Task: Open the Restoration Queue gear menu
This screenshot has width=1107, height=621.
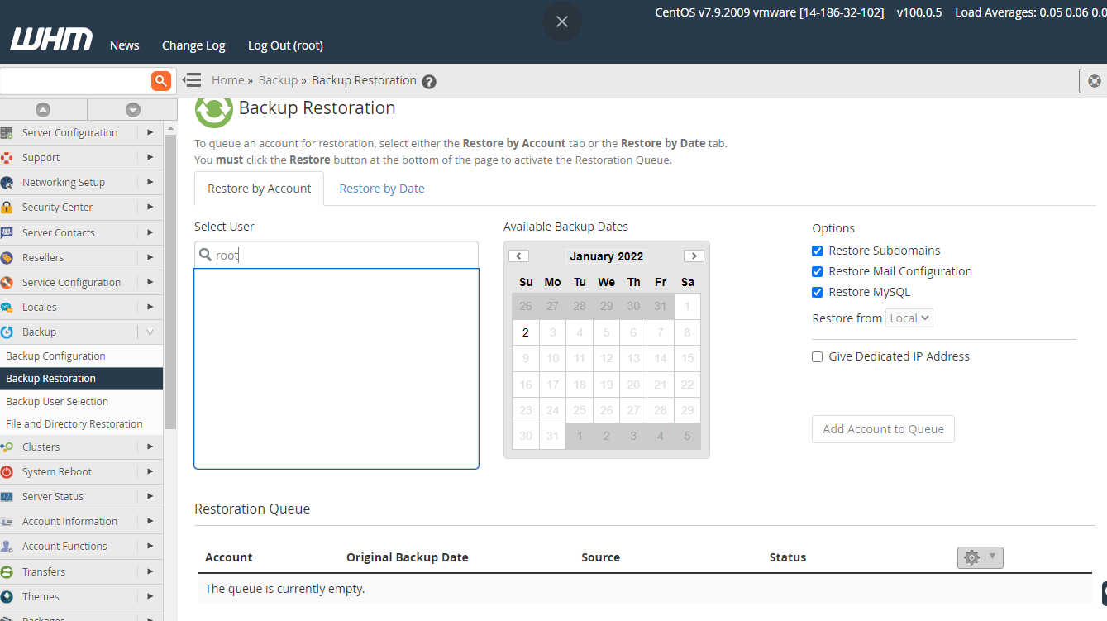Action: 980,557
